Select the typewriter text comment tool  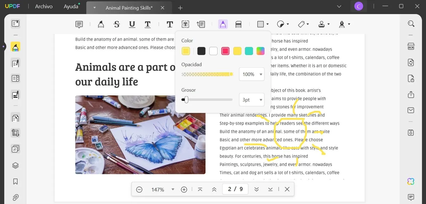pos(170,24)
